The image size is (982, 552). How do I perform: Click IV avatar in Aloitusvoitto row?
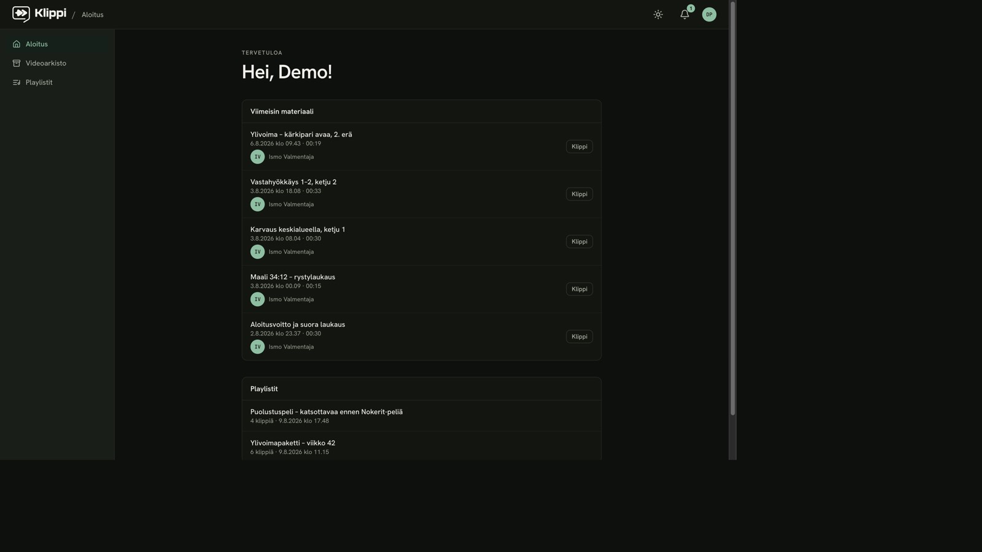pyautogui.click(x=257, y=347)
